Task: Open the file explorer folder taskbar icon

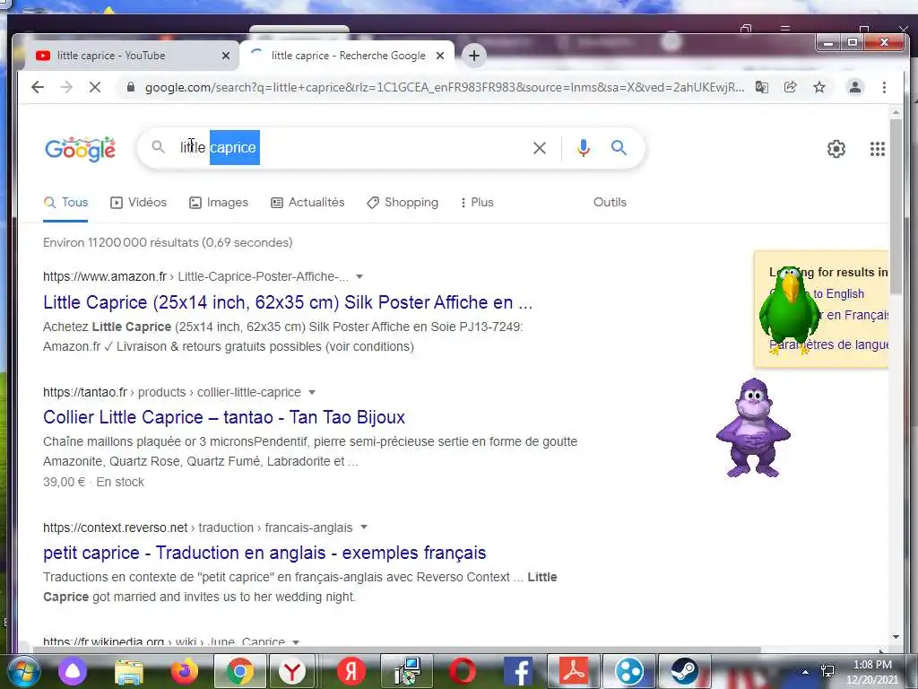Action: pyautogui.click(x=129, y=671)
